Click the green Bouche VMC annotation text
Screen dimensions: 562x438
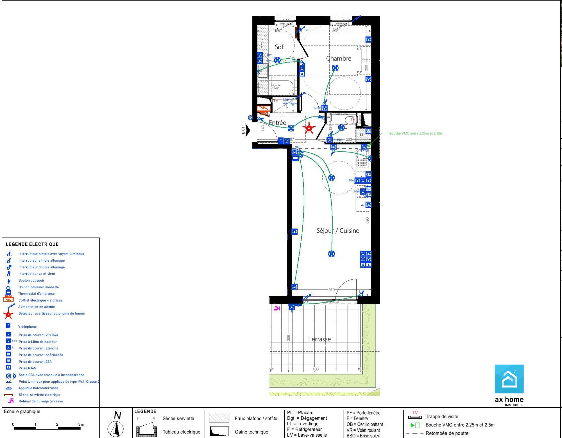click(x=416, y=133)
